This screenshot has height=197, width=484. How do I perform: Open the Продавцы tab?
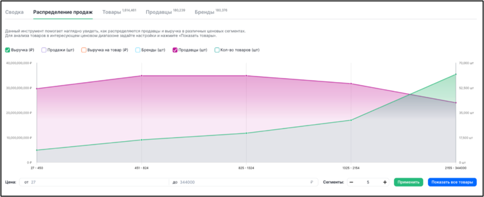(165, 12)
